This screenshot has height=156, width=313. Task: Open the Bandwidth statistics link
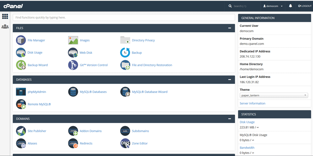click(247, 148)
